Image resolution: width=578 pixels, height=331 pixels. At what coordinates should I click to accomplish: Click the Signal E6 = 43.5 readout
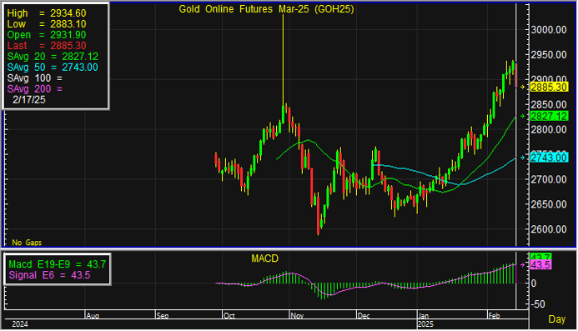tap(49, 275)
